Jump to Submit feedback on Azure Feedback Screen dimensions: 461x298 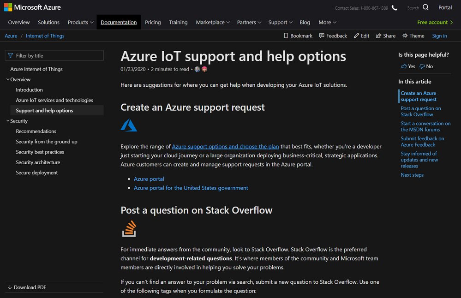(422, 141)
